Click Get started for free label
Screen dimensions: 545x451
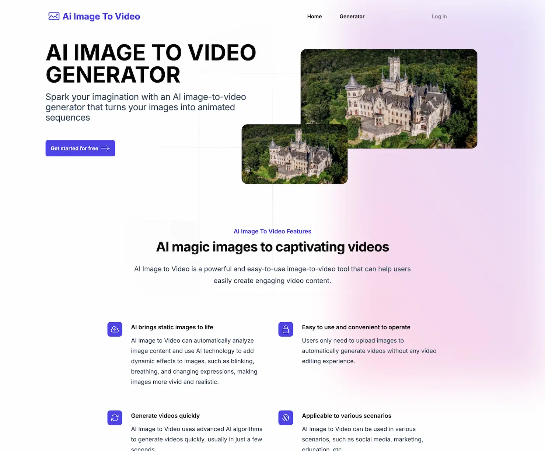coord(74,148)
